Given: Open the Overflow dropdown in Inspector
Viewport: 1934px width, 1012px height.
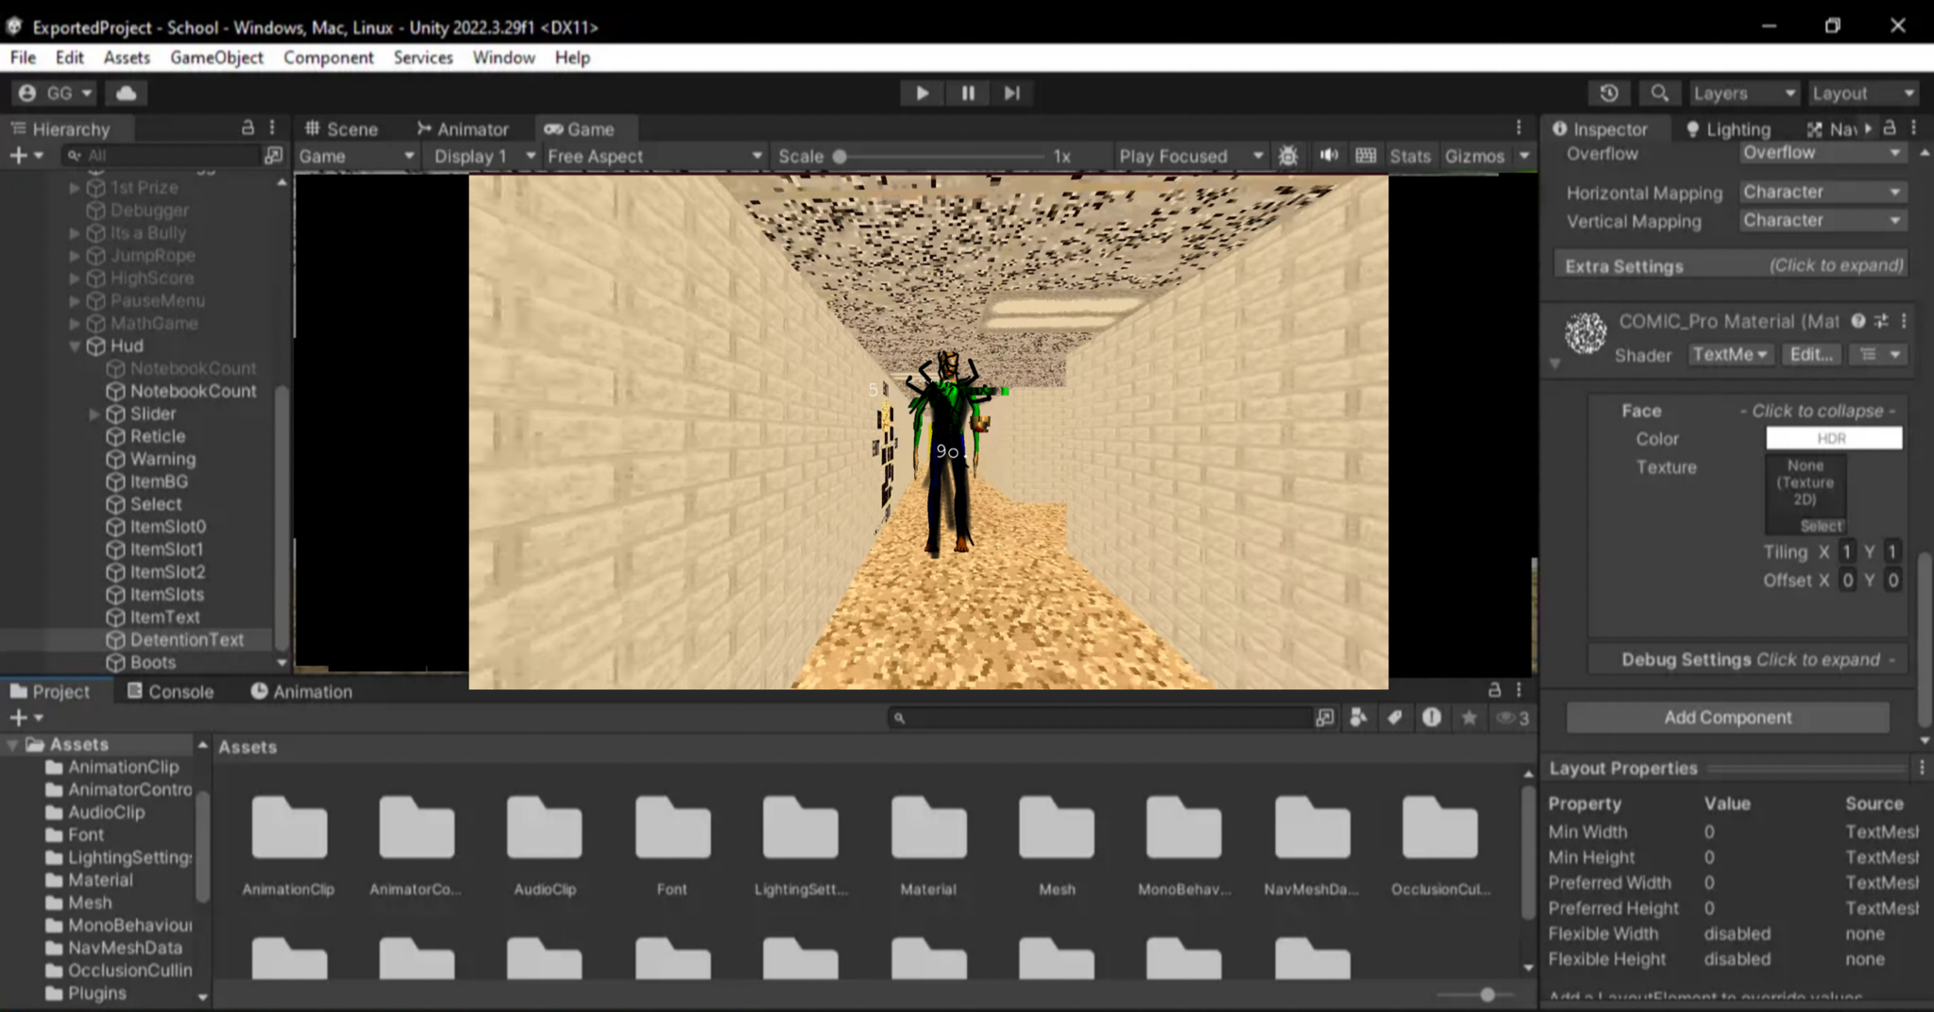Looking at the screenshot, I should tap(1822, 153).
